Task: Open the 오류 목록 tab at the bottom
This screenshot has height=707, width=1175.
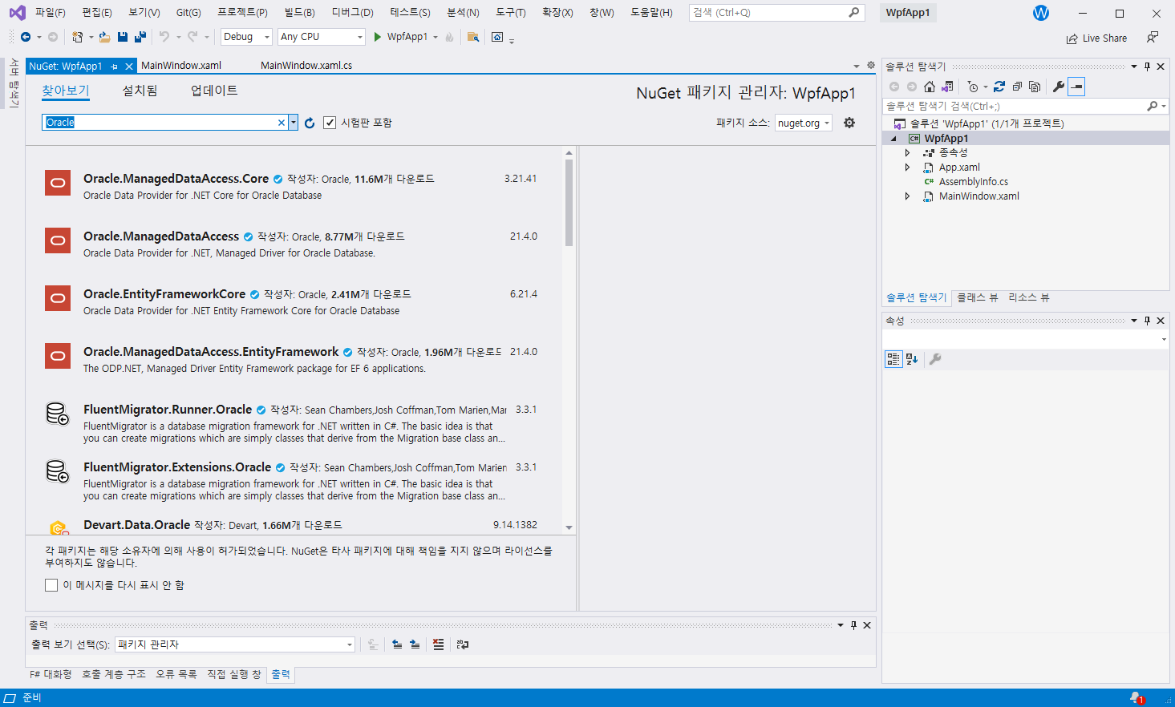Action: [176, 674]
